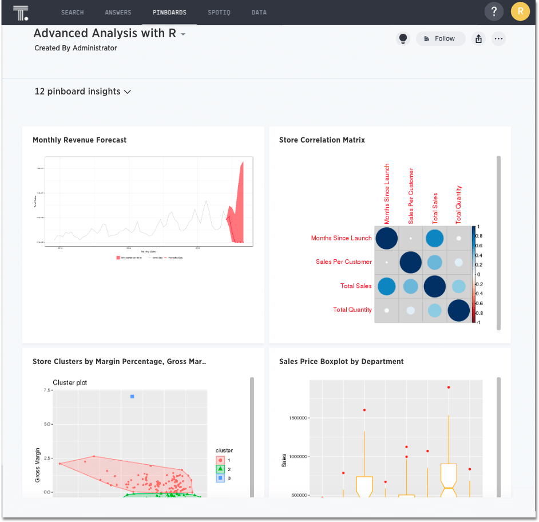Screen dimensions: 539x522
Task: Open the help icon in the navigation bar
Action: coord(494,11)
